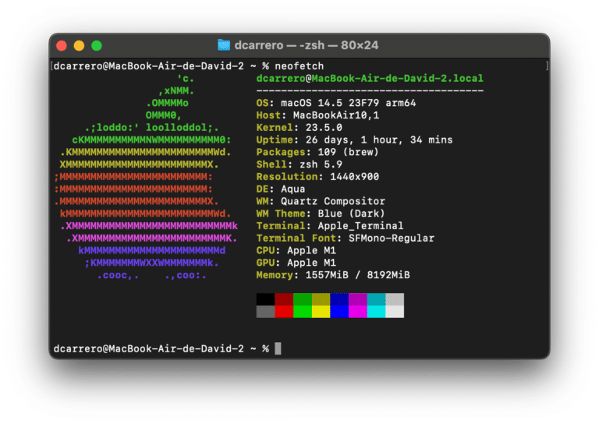
Task: Click the bright yellow color block
Action: [321, 311]
